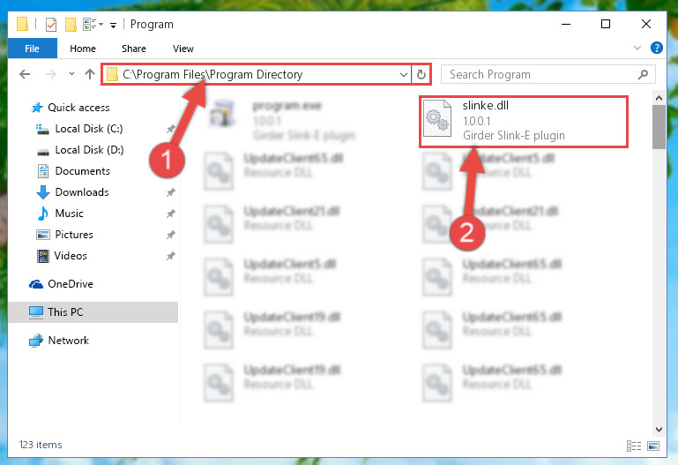Viewport: 678px width, 465px height.
Task: Click the vertical scrollbar down arrow
Action: (x=659, y=430)
